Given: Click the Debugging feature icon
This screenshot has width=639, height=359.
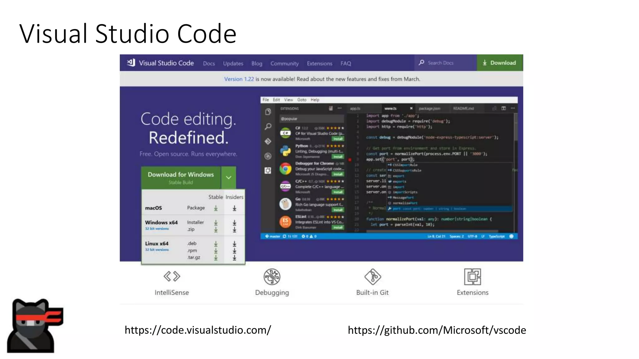Looking at the screenshot, I should pos(272,277).
